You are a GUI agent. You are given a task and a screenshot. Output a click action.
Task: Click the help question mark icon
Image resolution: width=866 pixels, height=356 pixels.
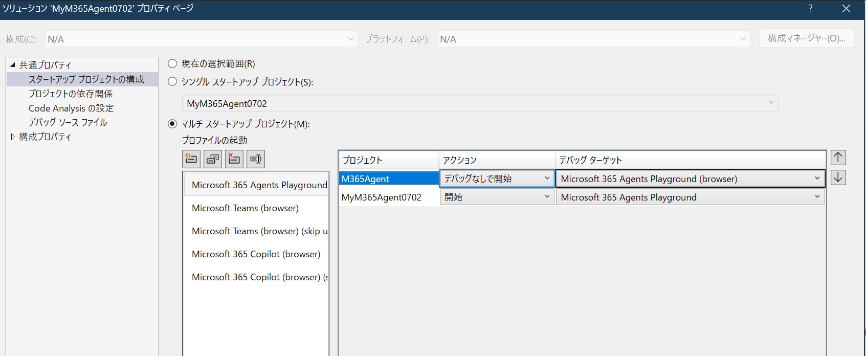[810, 9]
